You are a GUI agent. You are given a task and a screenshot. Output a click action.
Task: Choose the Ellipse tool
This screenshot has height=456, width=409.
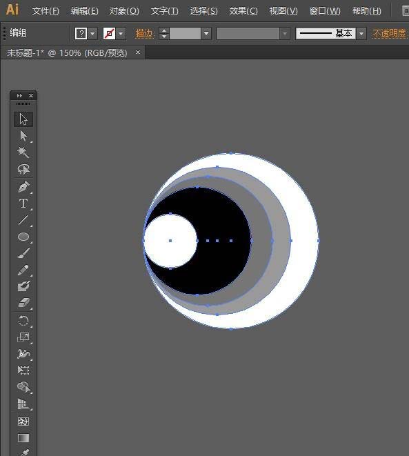(23, 237)
